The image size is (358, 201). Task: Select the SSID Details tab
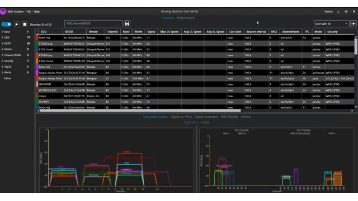tap(229, 117)
